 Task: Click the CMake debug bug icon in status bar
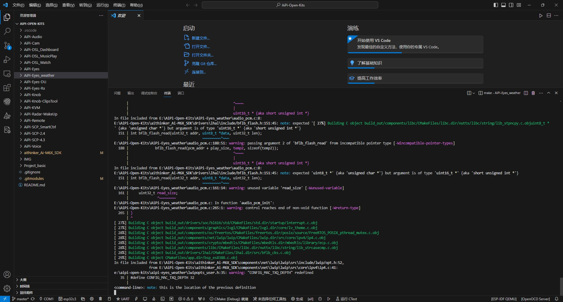point(320,299)
